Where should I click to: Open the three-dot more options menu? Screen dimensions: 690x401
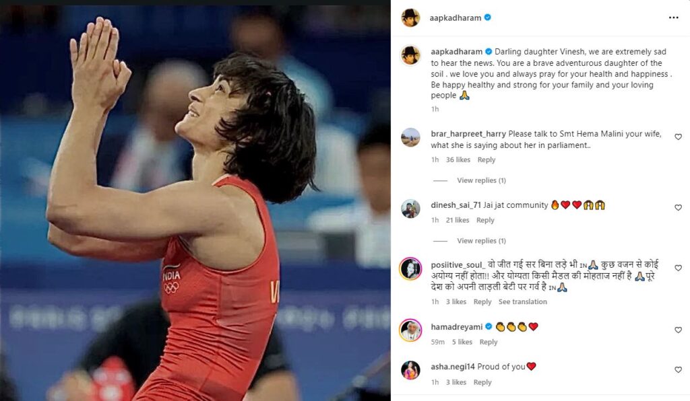(x=673, y=17)
